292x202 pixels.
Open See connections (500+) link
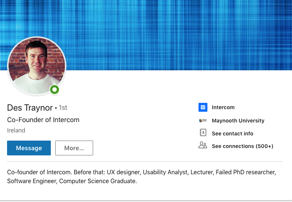pos(242,146)
